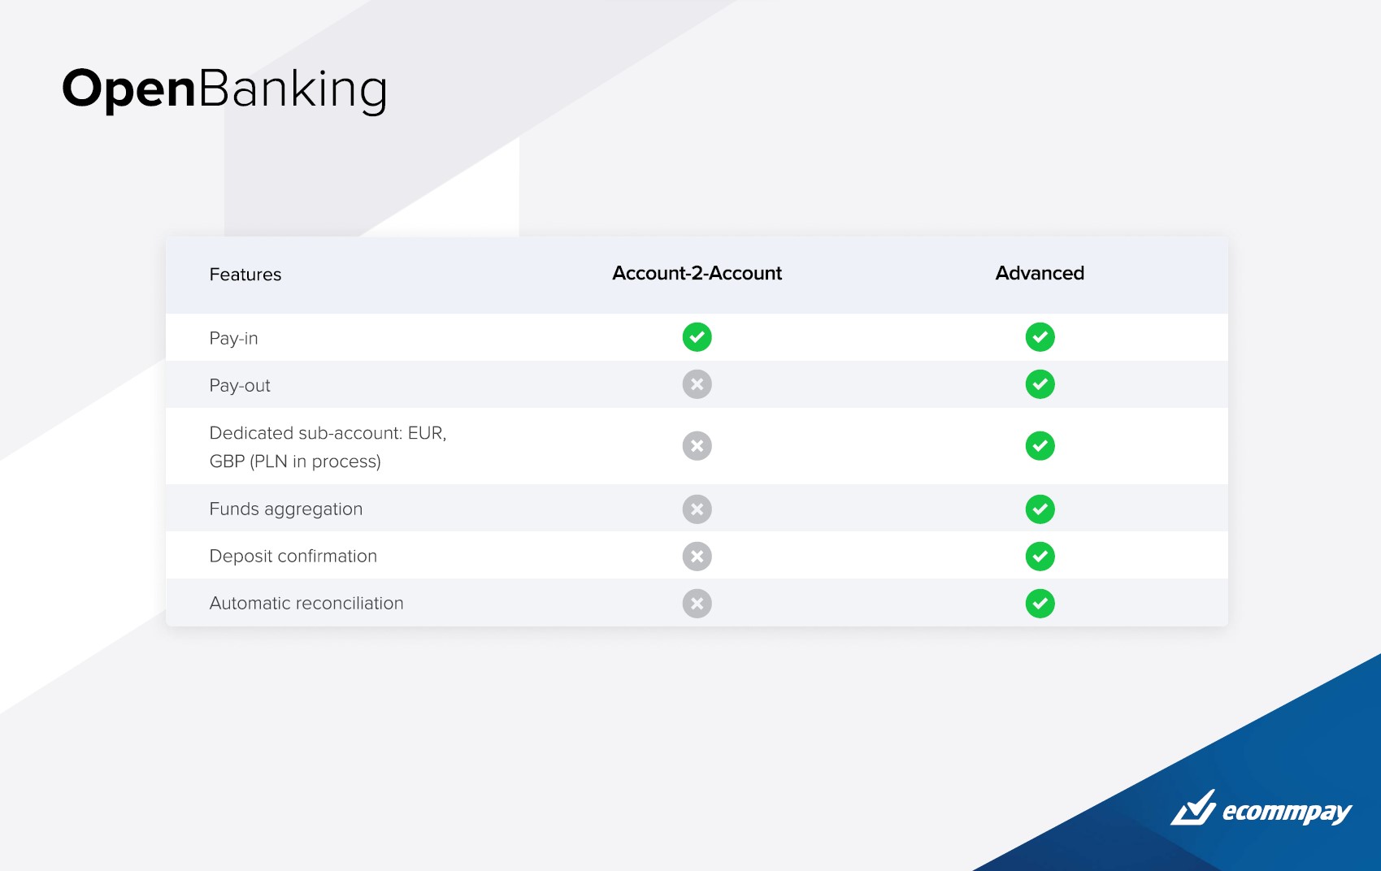The width and height of the screenshot is (1381, 871).
Task: Click the X icon for Deposit confirmation
Action: [697, 556]
